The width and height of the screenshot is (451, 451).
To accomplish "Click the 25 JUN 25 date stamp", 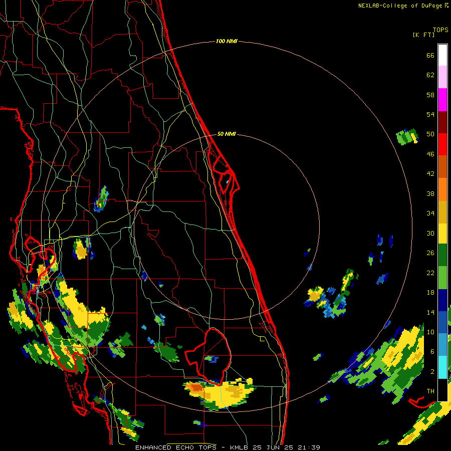I will [x=273, y=447].
